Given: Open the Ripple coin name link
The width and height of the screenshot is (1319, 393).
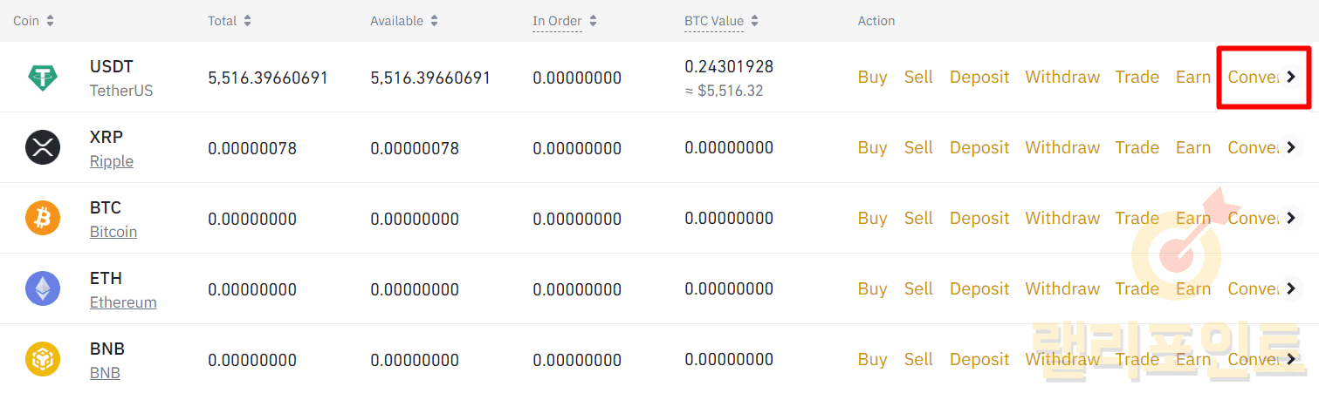Looking at the screenshot, I should pyautogui.click(x=112, y=161).
